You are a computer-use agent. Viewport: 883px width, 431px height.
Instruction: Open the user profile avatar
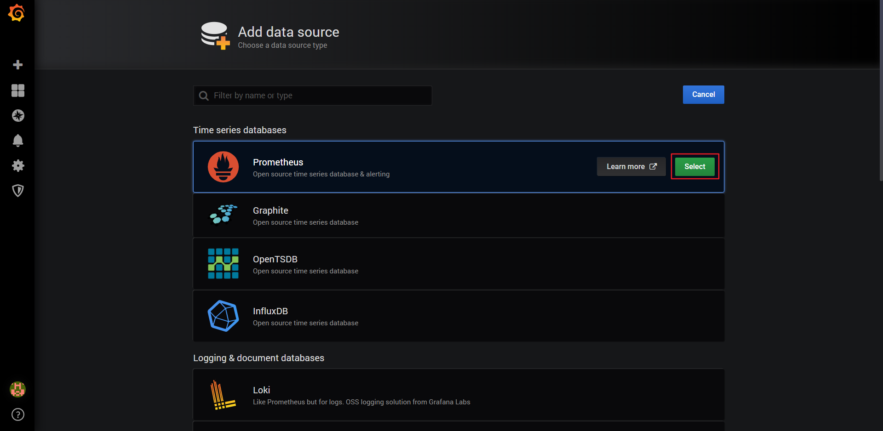coord(18,390)
